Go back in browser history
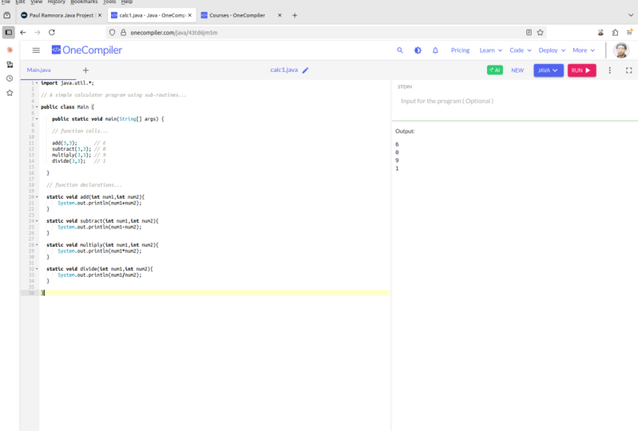The height and width of the screenshot is (431, 638). pyautogui.click(x=23, y=33)
